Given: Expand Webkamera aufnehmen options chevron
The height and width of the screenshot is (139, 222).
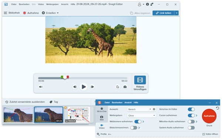Looking at the screenshot, I should point(143,122).
